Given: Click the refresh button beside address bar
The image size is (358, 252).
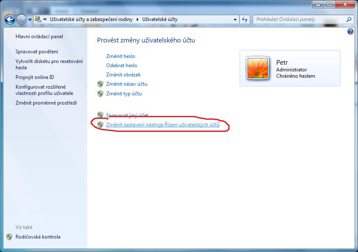Looking at the screenshot, I should 245,20.
